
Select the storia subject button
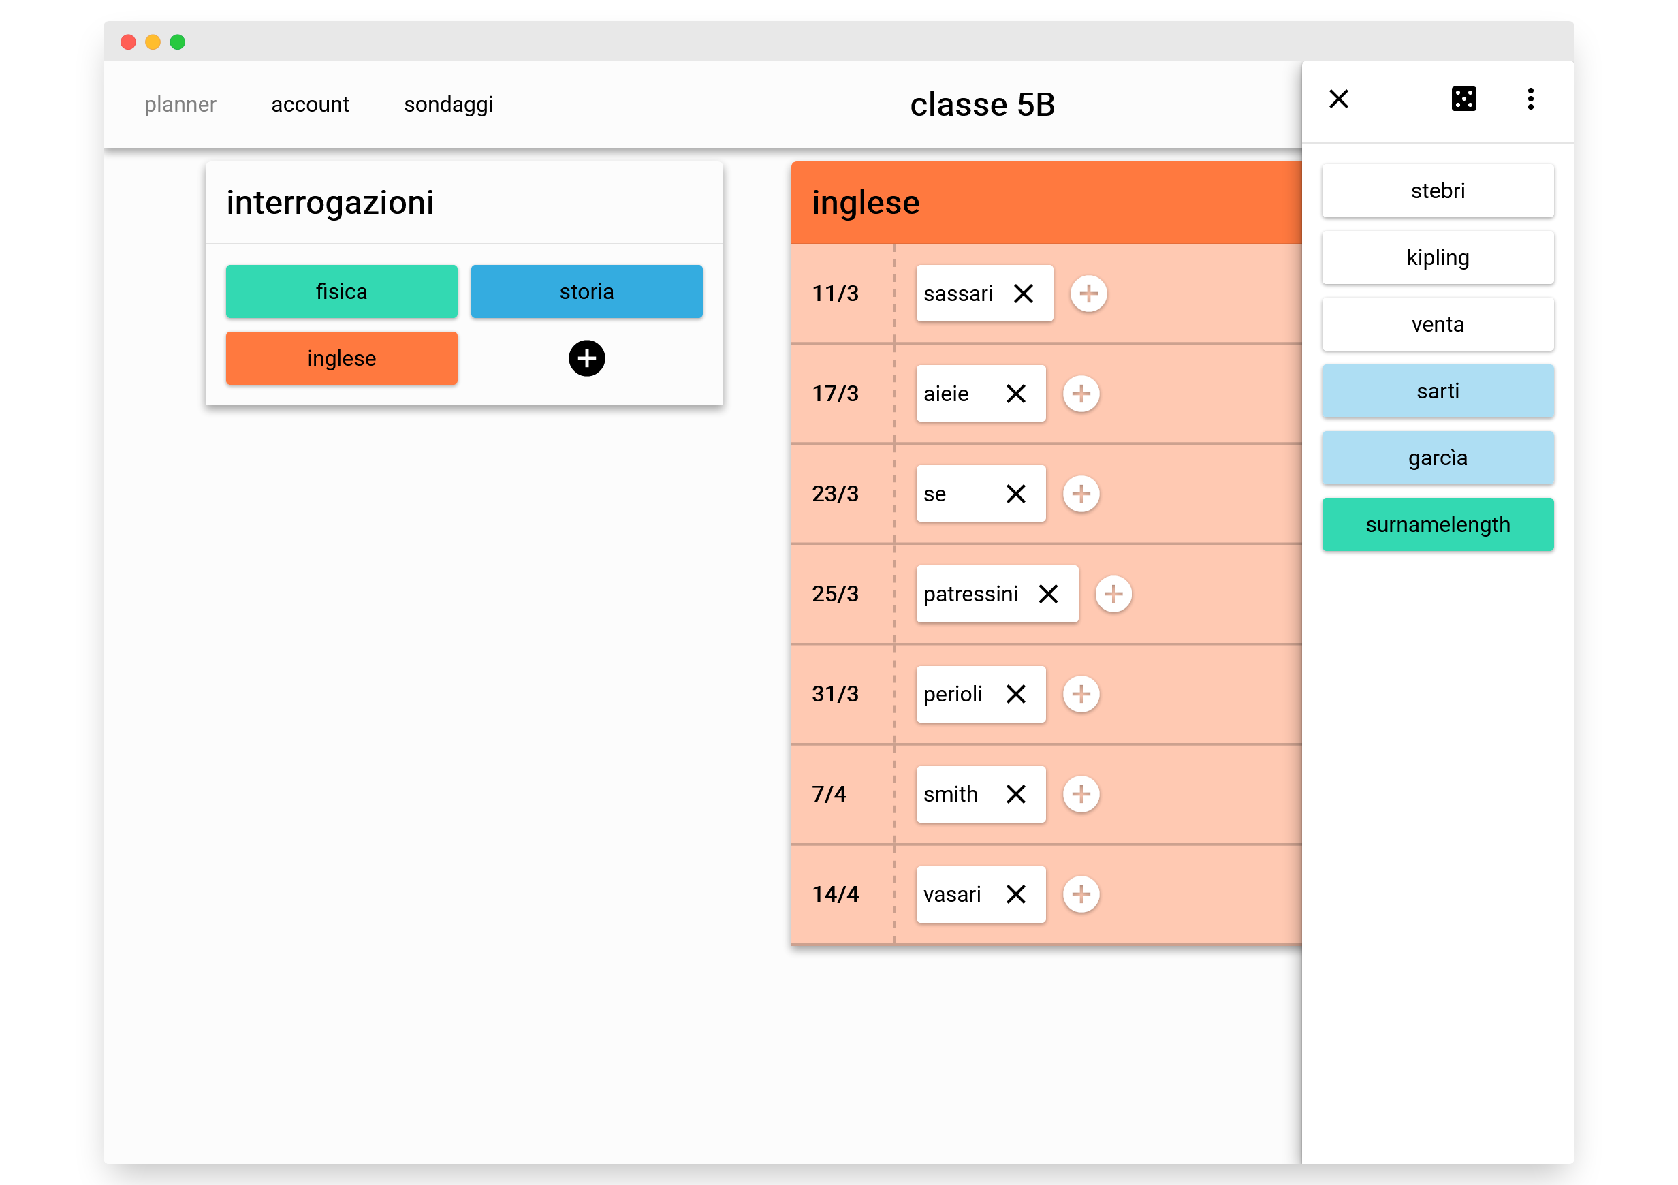(586, 291)
